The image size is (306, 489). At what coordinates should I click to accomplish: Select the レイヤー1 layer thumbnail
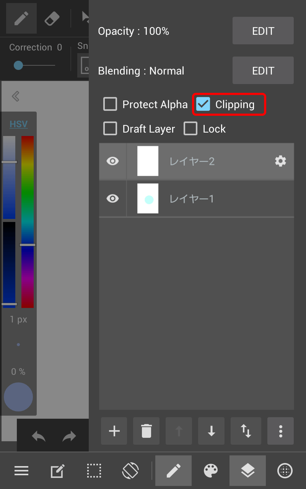coord(147,199)
